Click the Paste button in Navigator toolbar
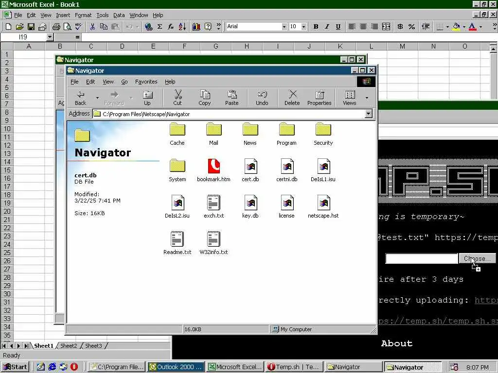This screenshot has height=373, width=498. (x=232, y=97)
